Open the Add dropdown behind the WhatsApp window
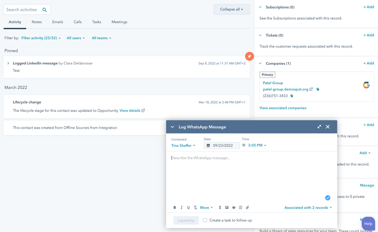The image size is (378, 232). pos(365,153)
